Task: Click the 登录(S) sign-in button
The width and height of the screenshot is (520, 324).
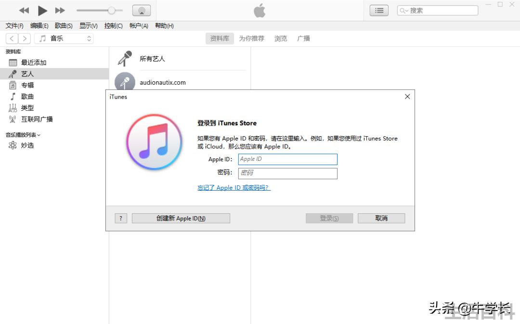Action: click(x=329, y=218)
